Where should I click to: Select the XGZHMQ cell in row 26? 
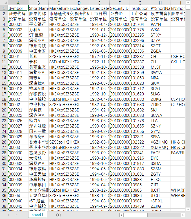click(160, 142)
